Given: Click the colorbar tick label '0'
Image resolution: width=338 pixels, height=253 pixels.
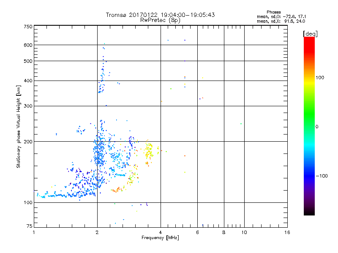Looking at the screenshot, I should tap(317, 127).
